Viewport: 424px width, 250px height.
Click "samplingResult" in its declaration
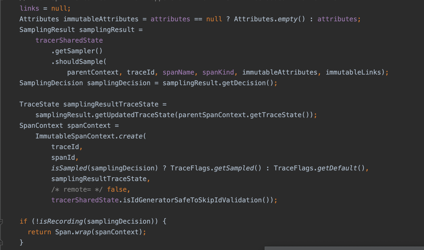(x=107, y=30)
